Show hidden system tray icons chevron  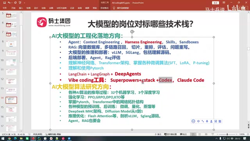click(x=216, y=139)
